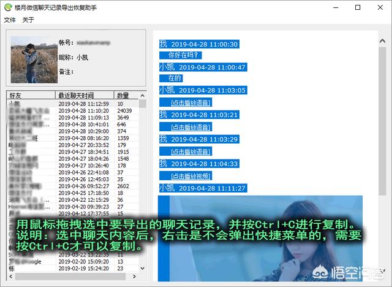Select row dated 2019-04-27 10:26:40

72,166
